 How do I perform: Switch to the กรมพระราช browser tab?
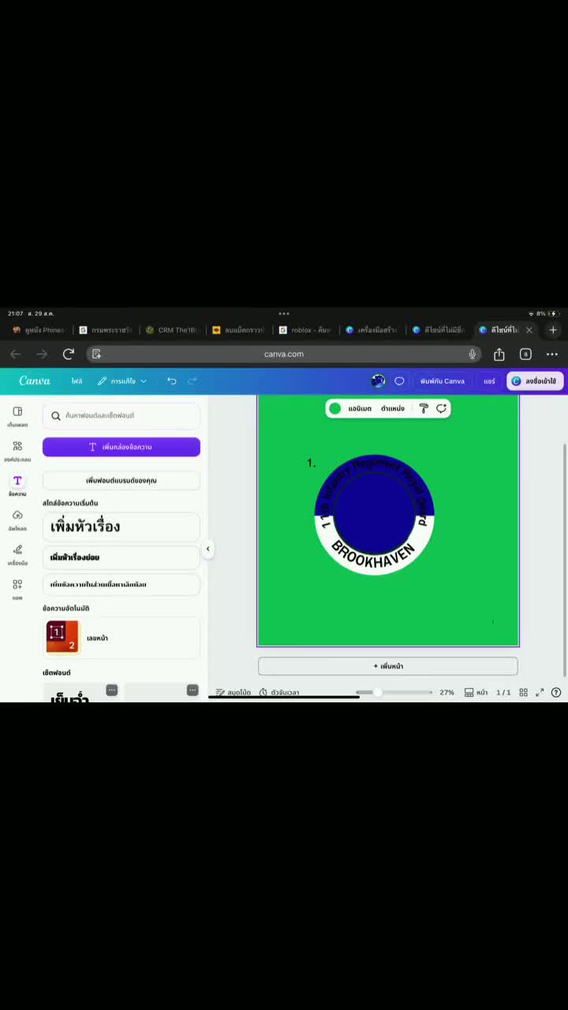click(x=106, y=330)
